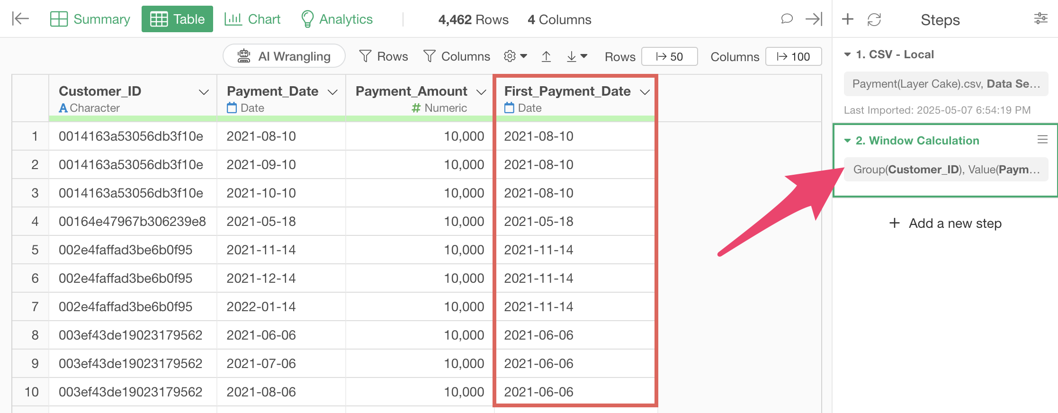Collapse the left panel with arrow icon
This screenshot has height=413, width=1058.
pos(20,19)
